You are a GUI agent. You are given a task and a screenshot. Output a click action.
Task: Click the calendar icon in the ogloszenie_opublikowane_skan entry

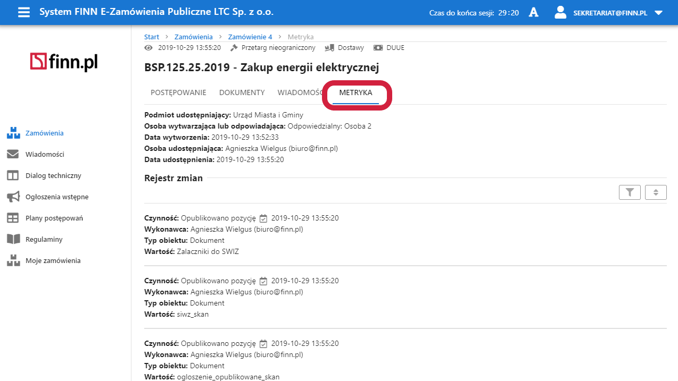(x=263, y=344)
